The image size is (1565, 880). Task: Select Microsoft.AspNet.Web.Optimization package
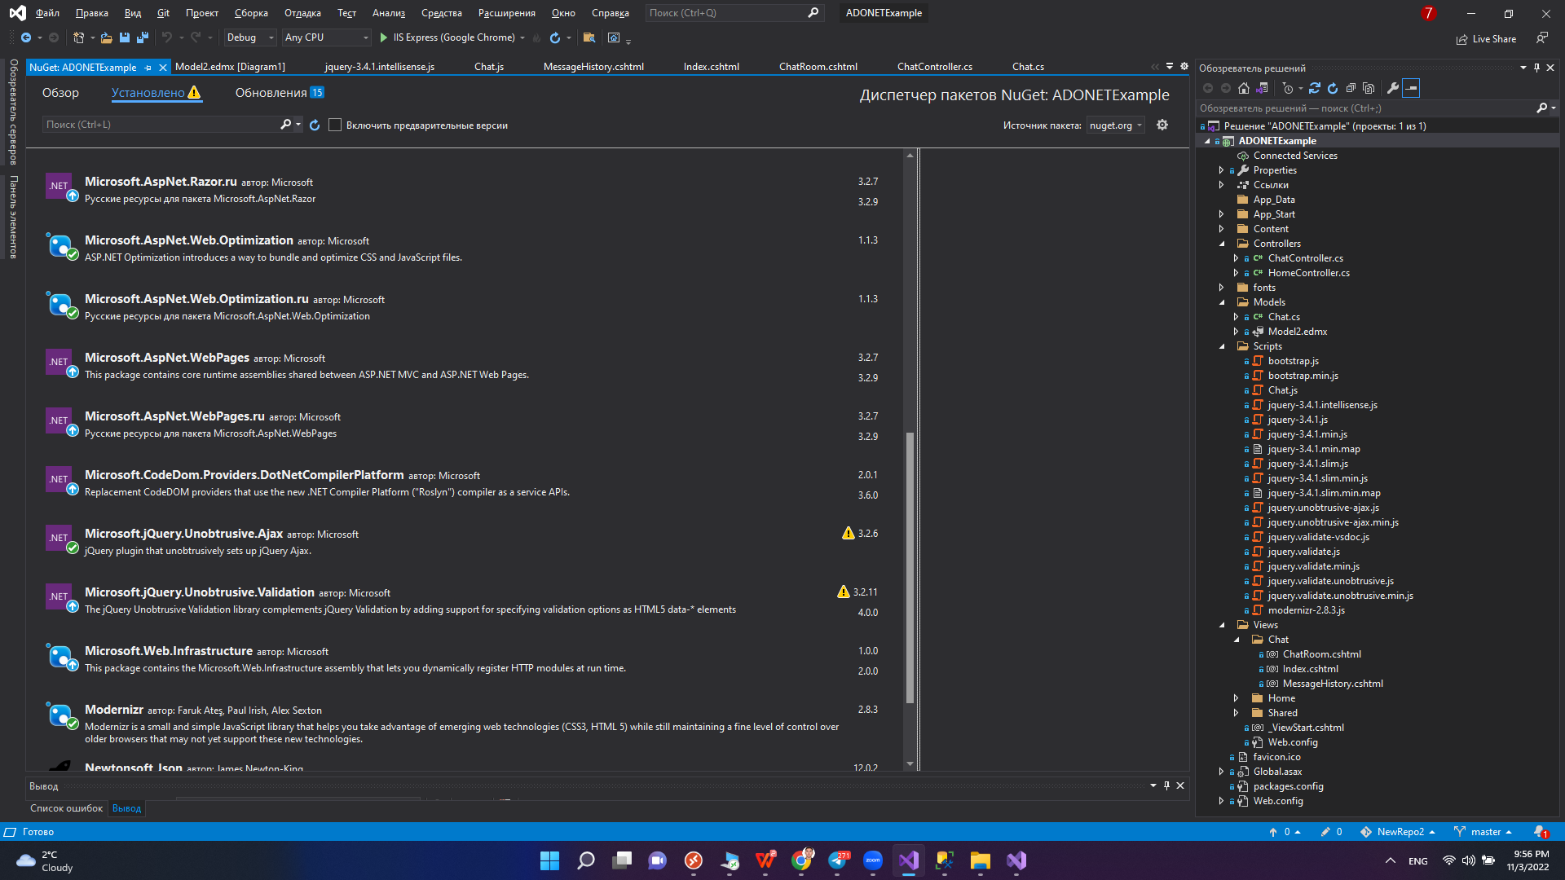click(x=465, y=249)
